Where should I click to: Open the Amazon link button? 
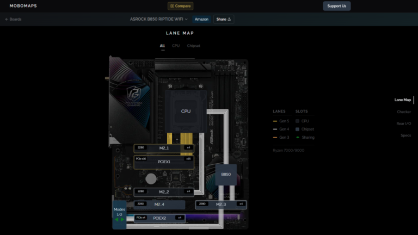point(201,19)
